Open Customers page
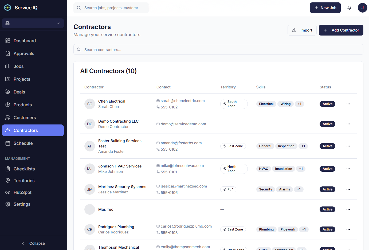This screenshot has width=369, height=250. [33, 118]
